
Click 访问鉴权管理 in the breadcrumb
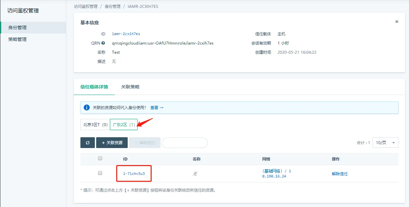(86, 6)
